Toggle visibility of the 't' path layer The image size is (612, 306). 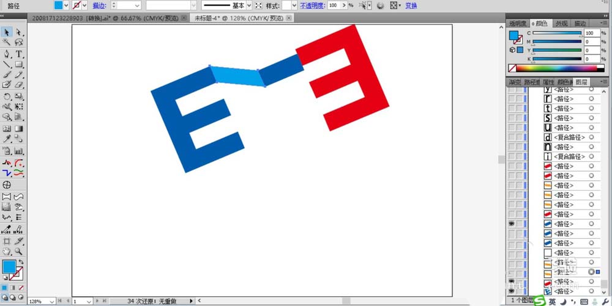pyautogui.click(x=511, y=109)
